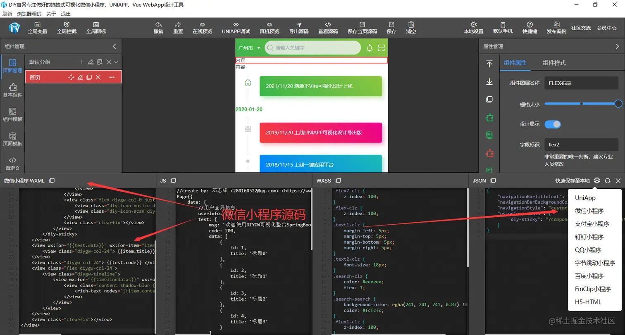Image resolution: width=625 pixels, height=335 pixels.
Task: Open 默认手机 default phone settings
Action: 503,28
